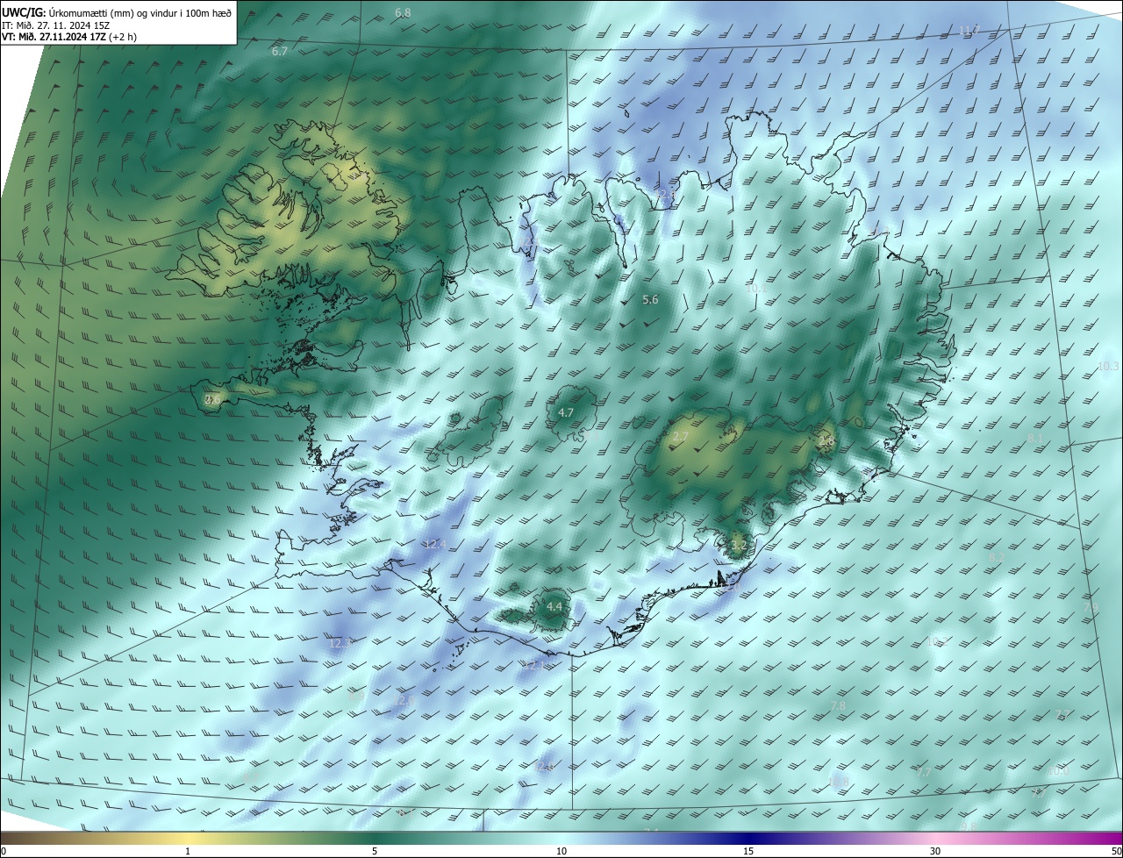Click the 10 tick on the color scale
This screenshot has height=858, width=1123.
pyautogui.click(x=561, y=851)
